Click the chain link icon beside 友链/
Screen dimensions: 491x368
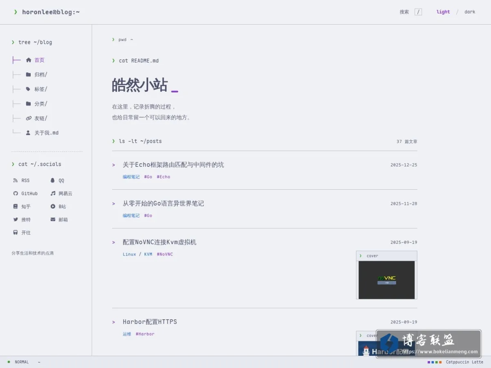28,118
